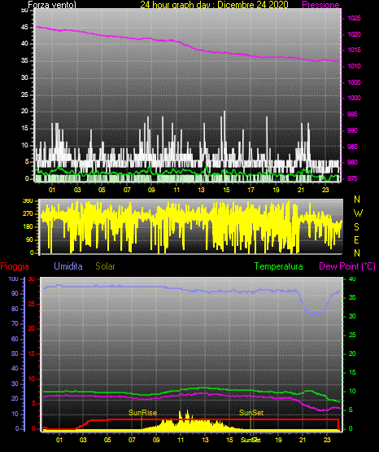
Task: Click the Dew Point (°C) label
Action: [347, 266]
